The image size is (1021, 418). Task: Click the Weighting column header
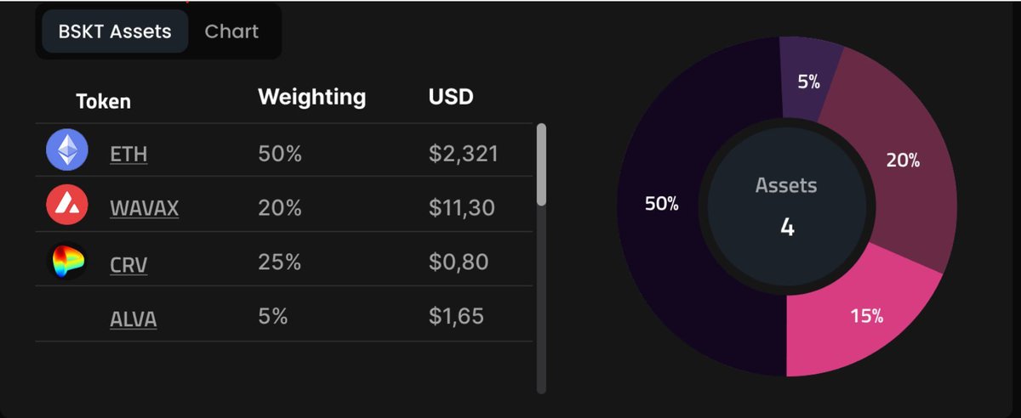tap(312, 97)
